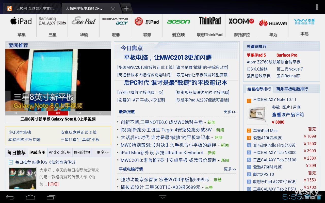Open the 小Q说本集锦 link
The image size is (325, 203).
(x=20, y=132)
